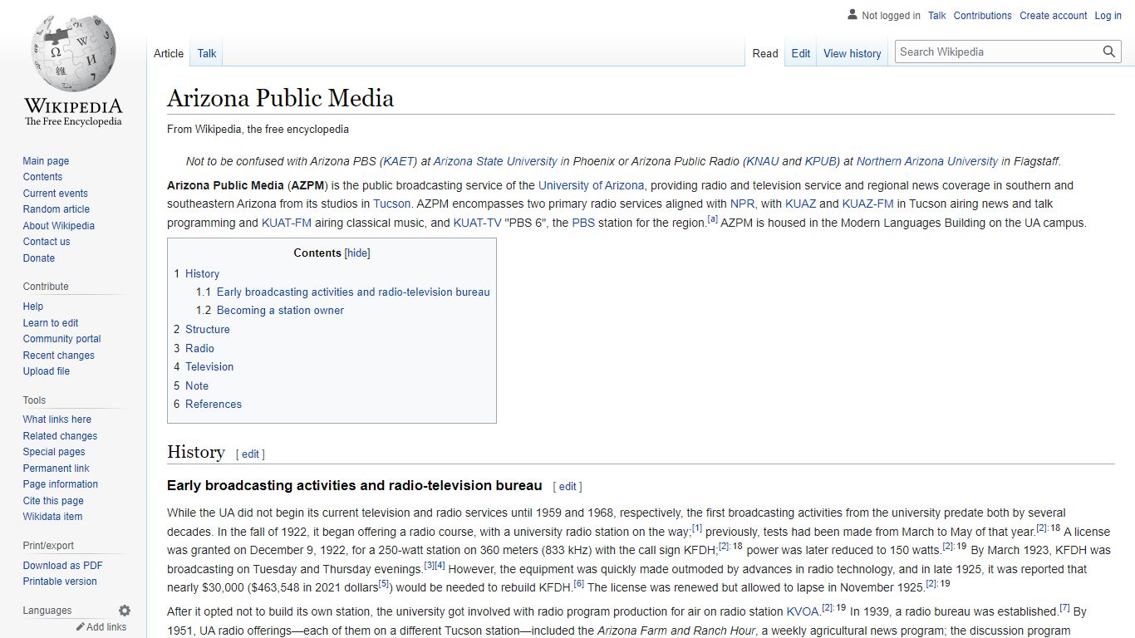1135x638 pixels.
Task: Open Printable version link
Action: [60, 582]
